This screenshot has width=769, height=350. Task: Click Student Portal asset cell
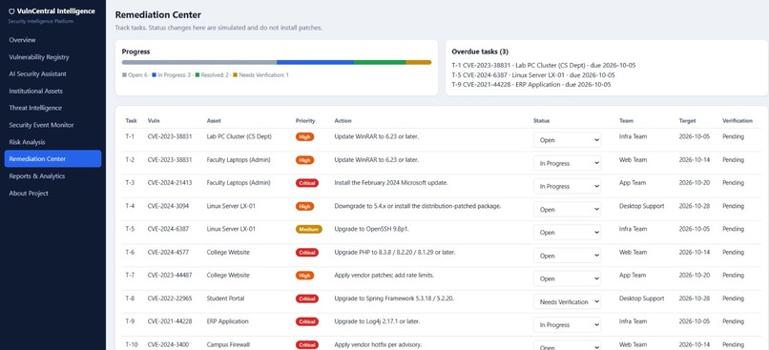click(225, 299)
